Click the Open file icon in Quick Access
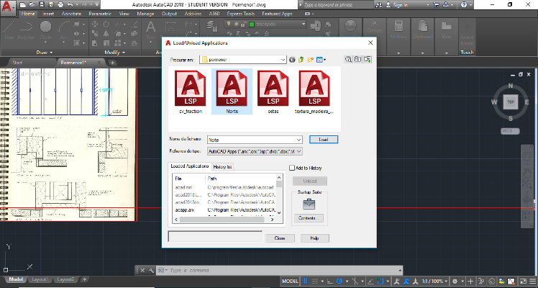The height and width of the screenshot is (288, 538). tap(32, 5)
